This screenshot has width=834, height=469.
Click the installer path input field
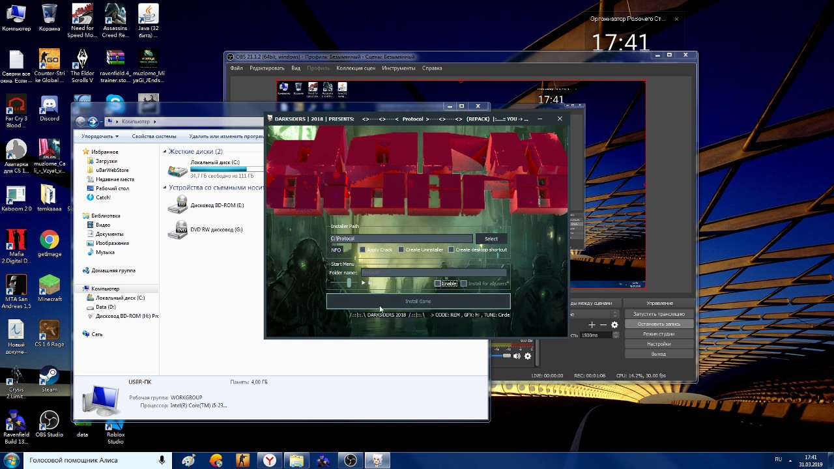click(x=401, y=238)
